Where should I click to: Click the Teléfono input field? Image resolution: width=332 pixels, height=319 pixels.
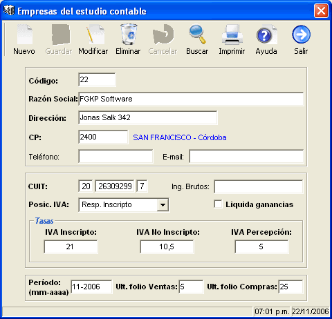pyautogui.click(x=116, y=157)
